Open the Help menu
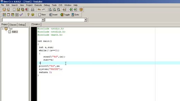This screenshot has width=180, height=101. pos(75,5)
